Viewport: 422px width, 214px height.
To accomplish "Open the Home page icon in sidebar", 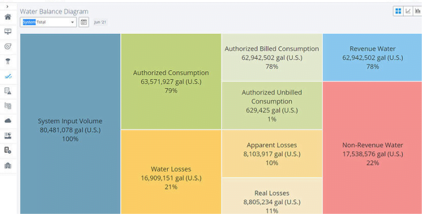I will click(x=8, y=17).
